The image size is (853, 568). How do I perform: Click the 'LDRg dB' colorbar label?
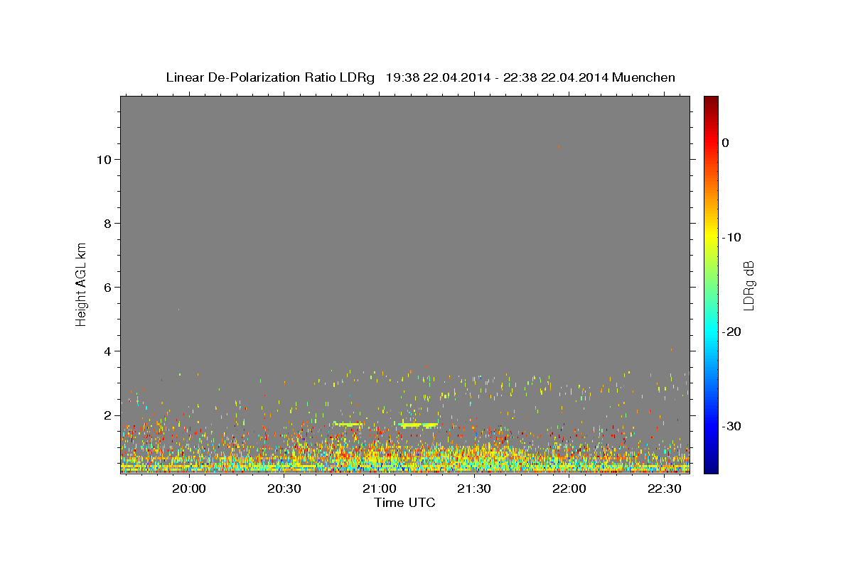coord(749,285)
